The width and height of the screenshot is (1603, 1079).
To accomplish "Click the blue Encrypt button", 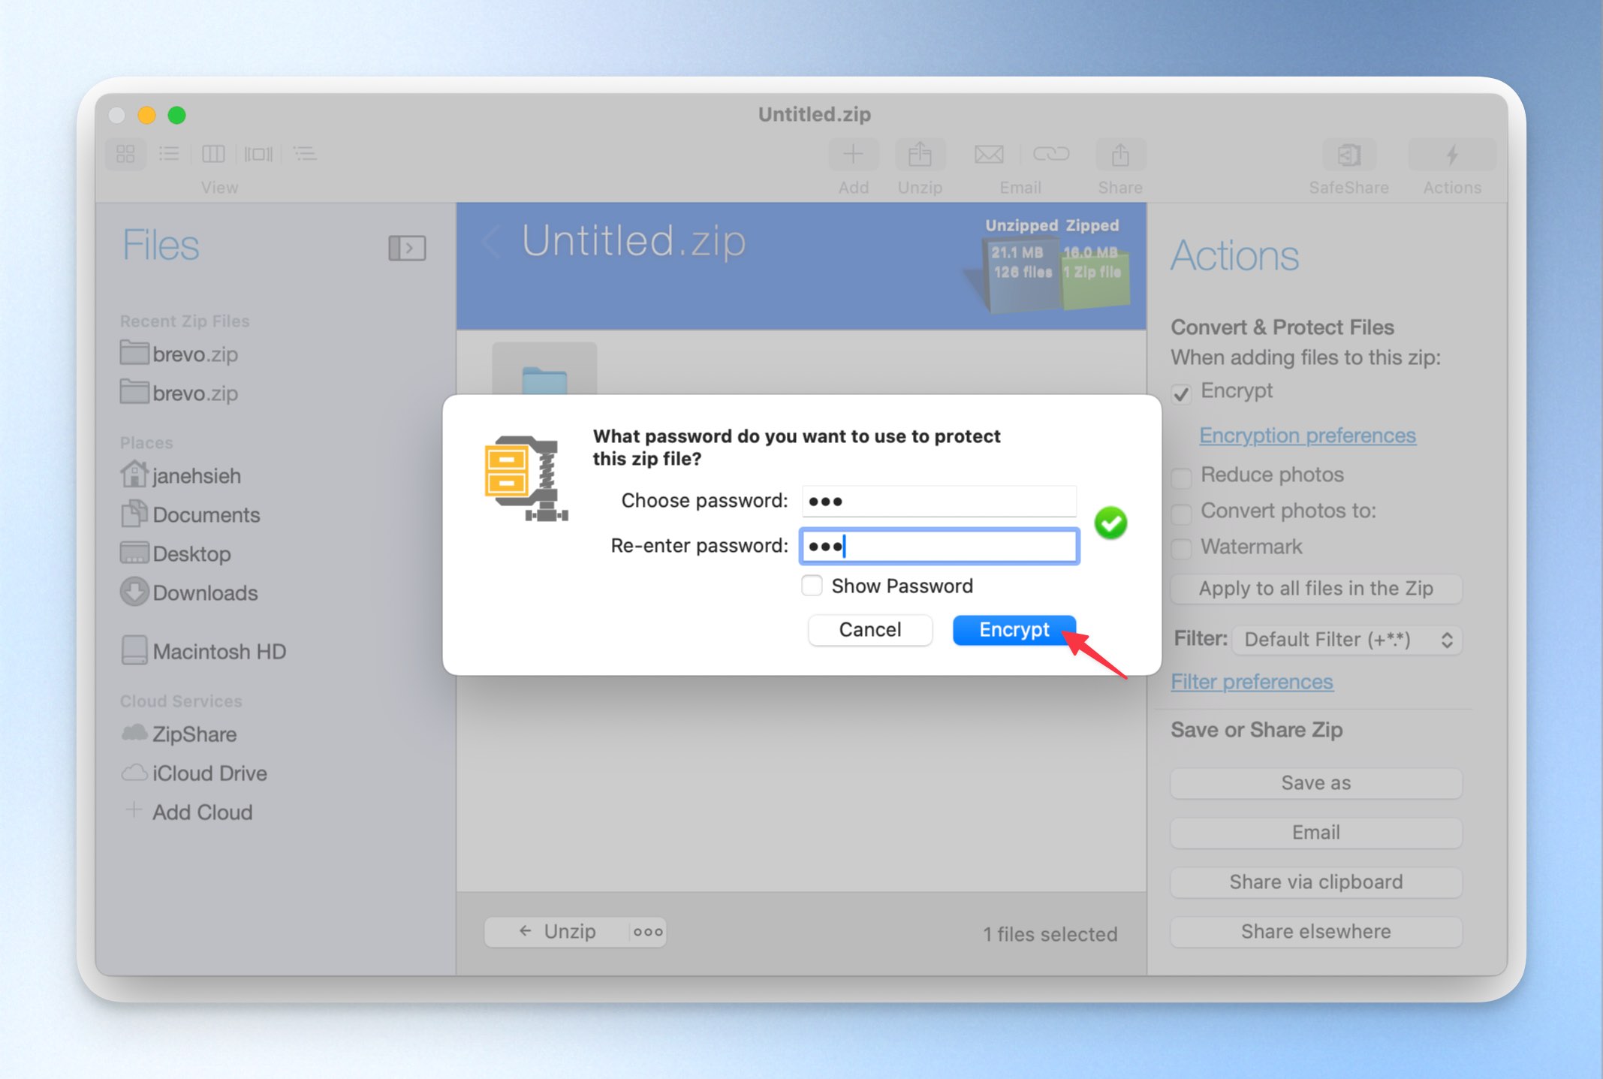I will click(x=1014, y=629).
